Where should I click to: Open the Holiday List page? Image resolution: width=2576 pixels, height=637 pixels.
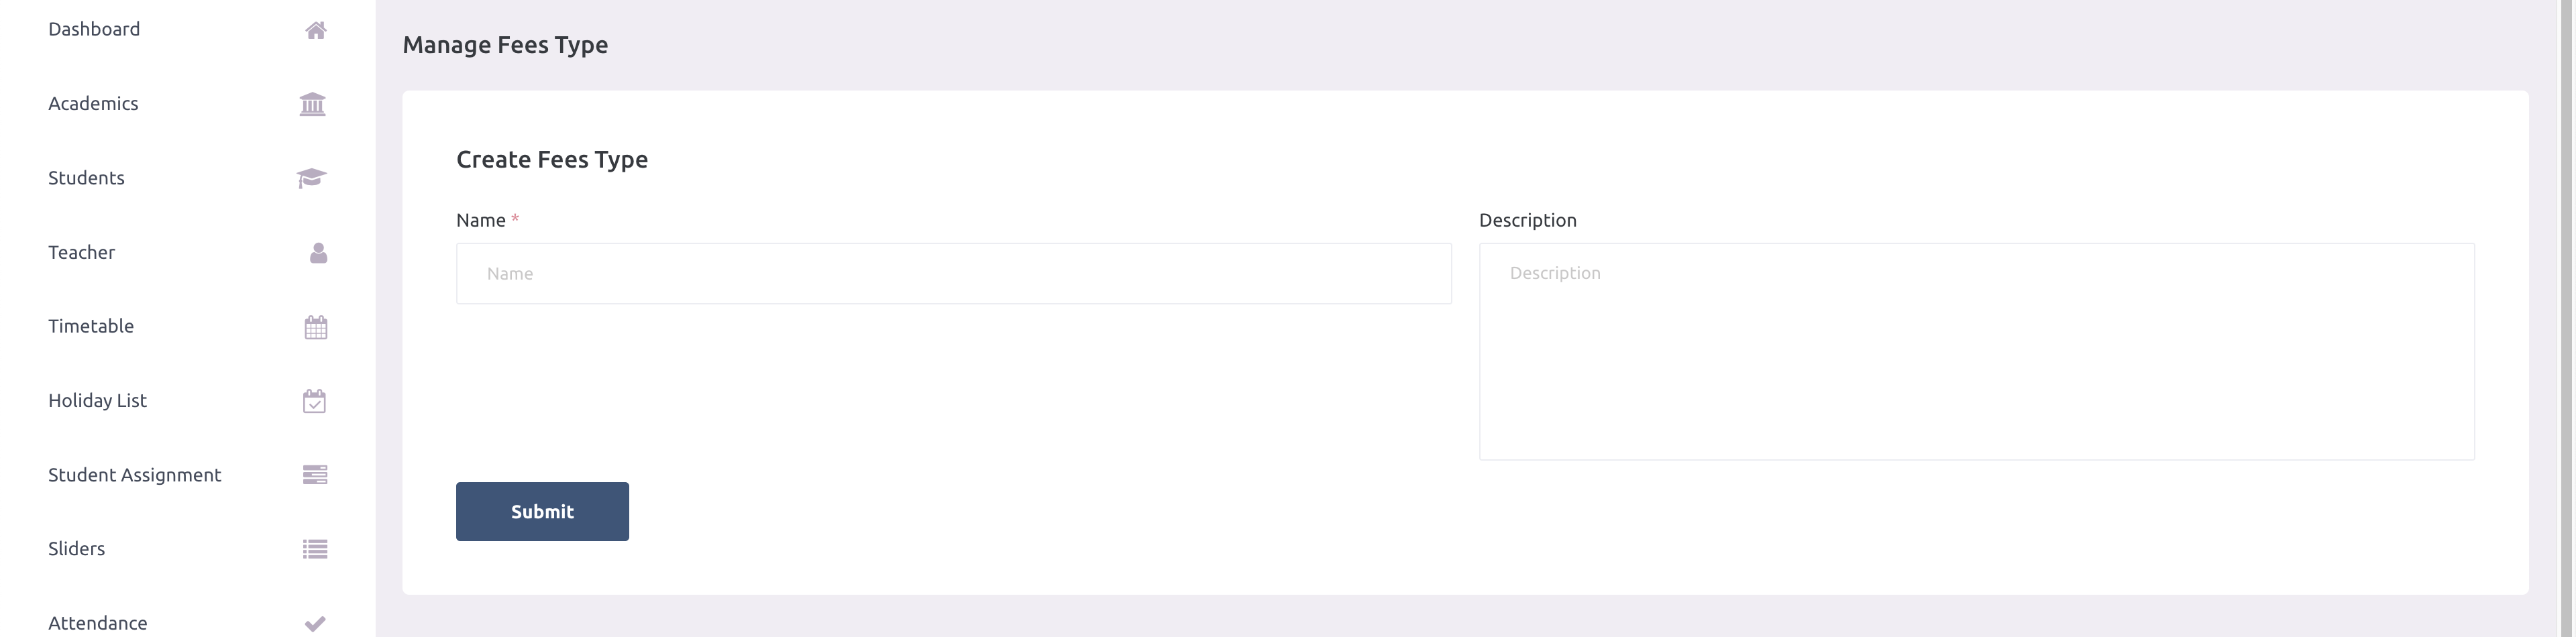[x=98, y=400]
